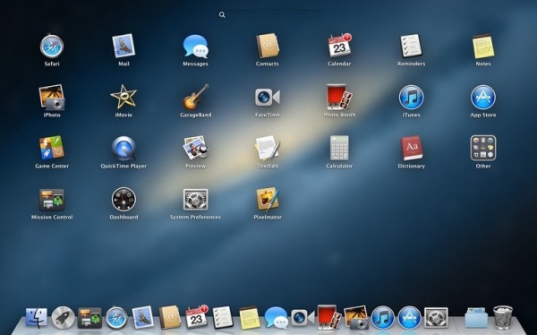Image resolution: width=537 pixels, height=335 pixels.
Task: Open the Trash in the Dock
Action: [503, 317]
